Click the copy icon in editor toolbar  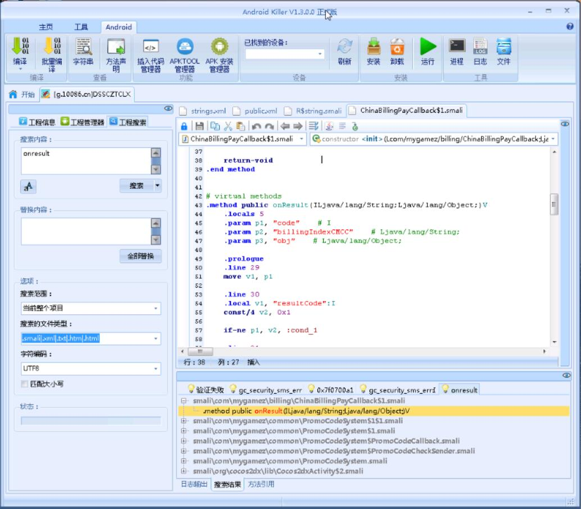pyautogui.click(x=215, y=126)
